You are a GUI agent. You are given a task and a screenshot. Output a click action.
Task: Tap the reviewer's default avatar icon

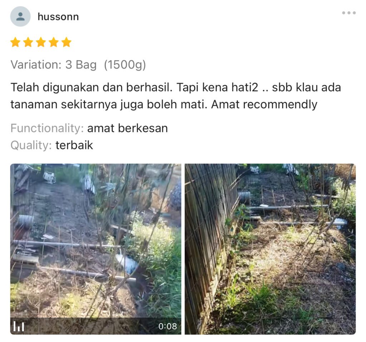20,16
